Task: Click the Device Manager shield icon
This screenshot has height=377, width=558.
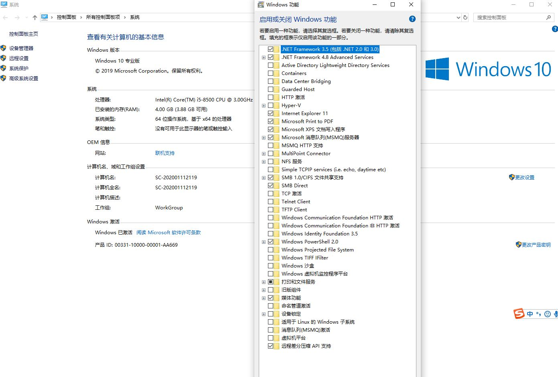Action: 3,48
